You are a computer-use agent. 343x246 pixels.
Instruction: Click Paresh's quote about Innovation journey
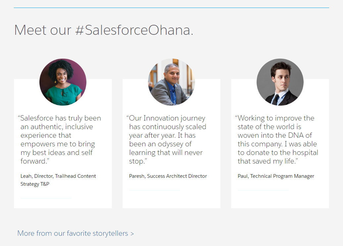coord(166,139)
